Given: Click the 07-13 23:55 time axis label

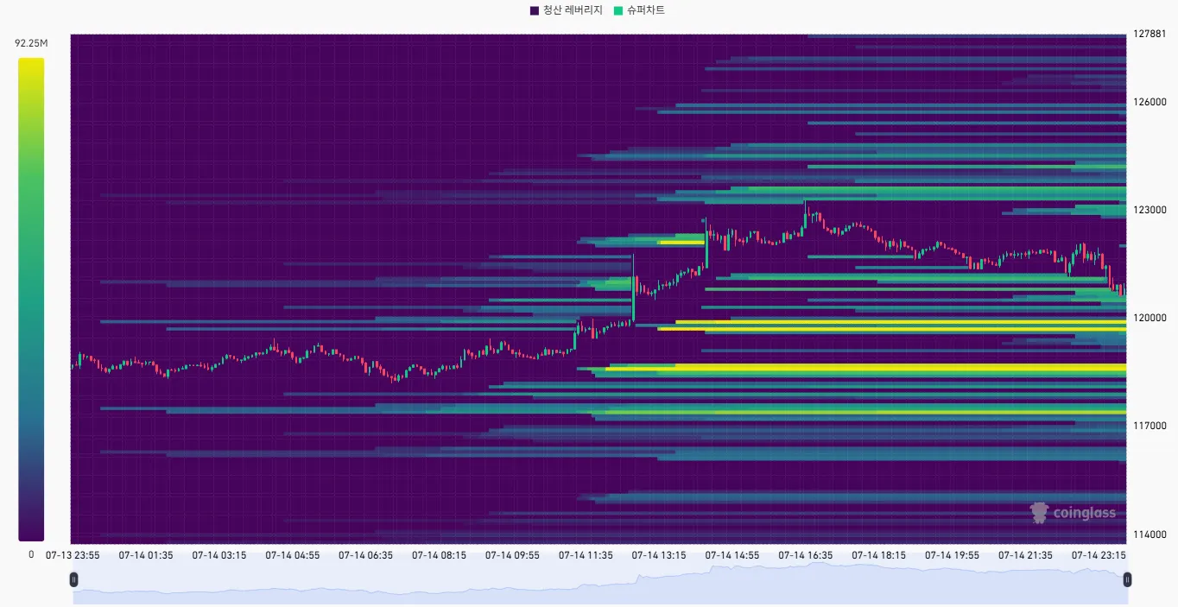Looking at the screenshot, I should click(x=73, y=555).
